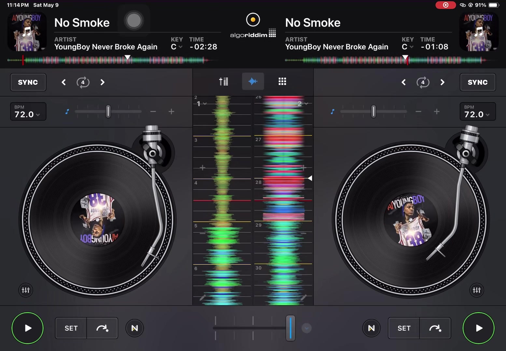Screen dimensions: 506x351
Task: Tap the algoriddim record circle icon
Action: pyautogui.click(x=253, y=19)
